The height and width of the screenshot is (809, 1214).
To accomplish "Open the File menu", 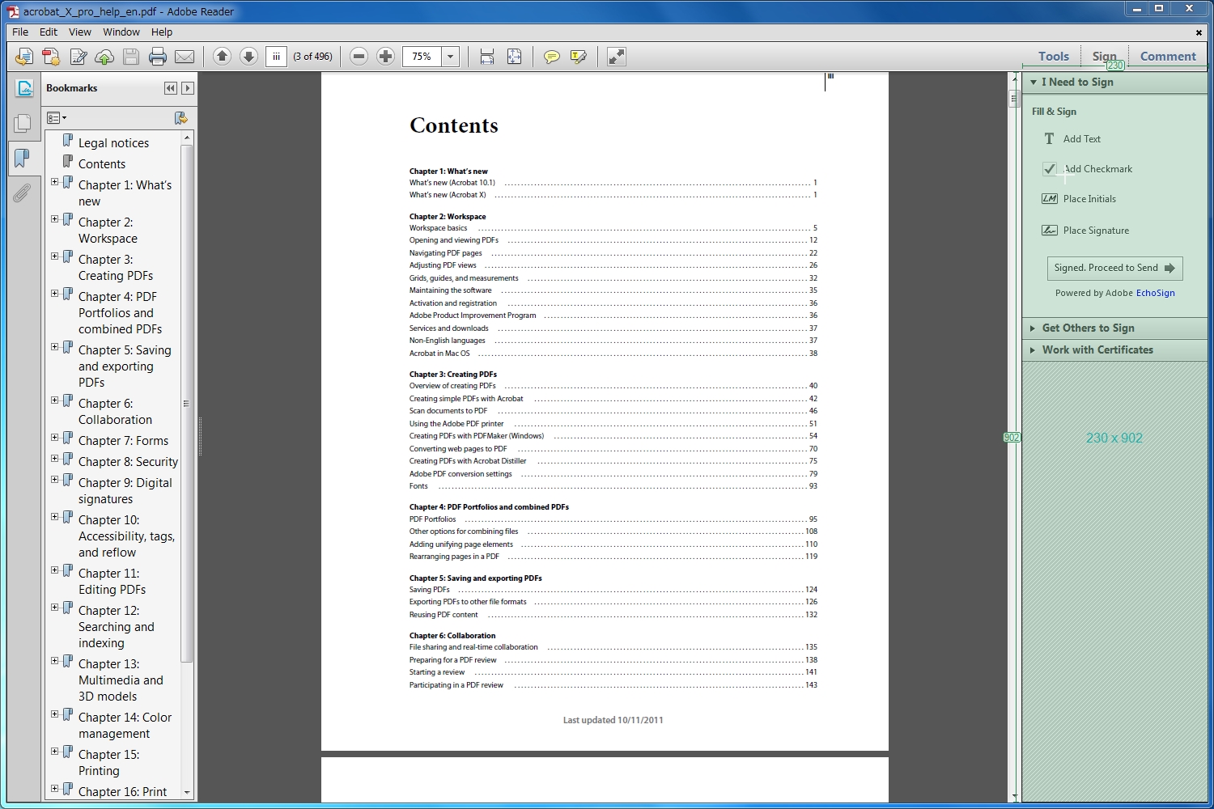I will click(20, 32).
